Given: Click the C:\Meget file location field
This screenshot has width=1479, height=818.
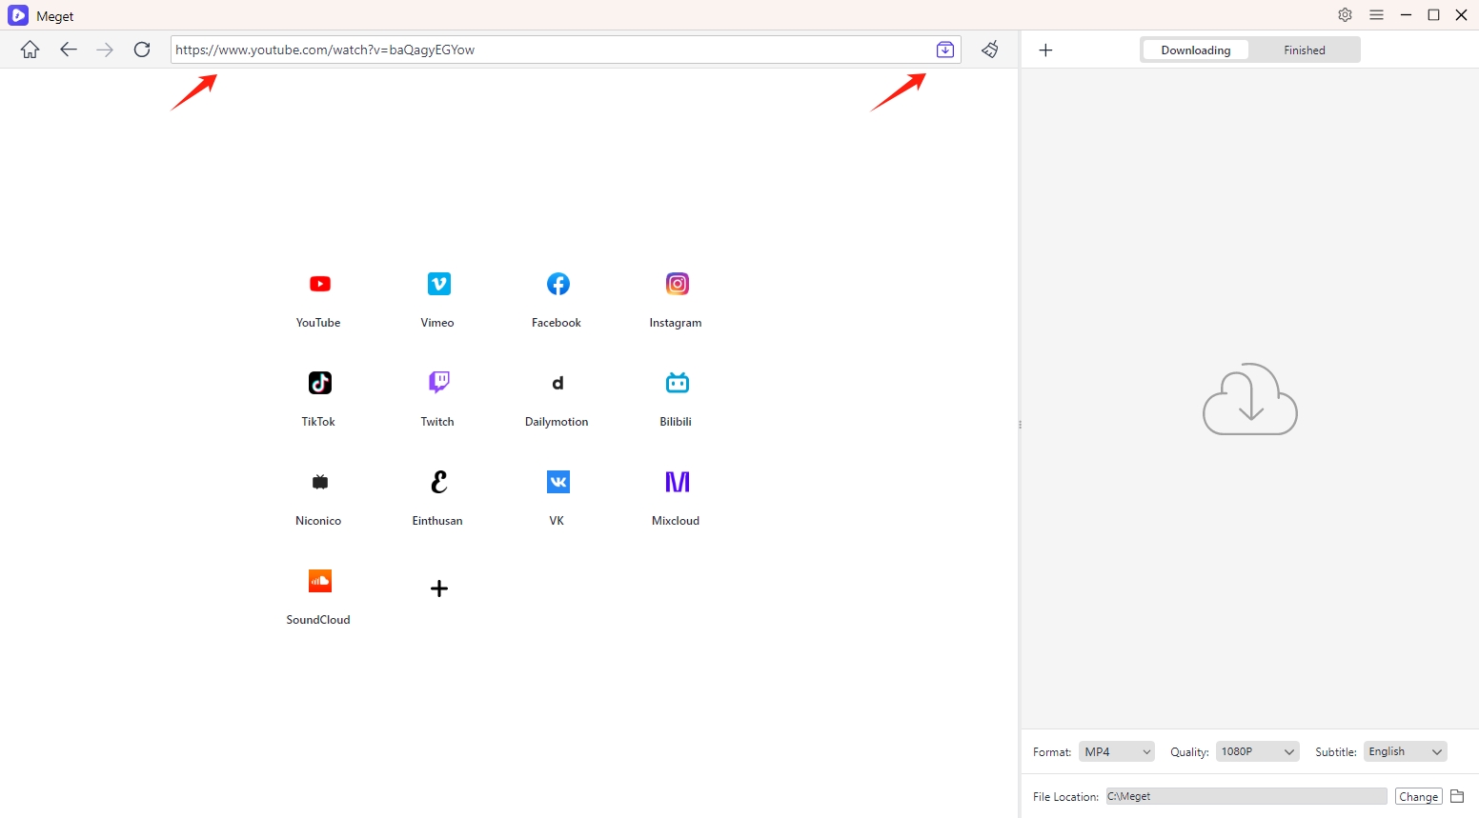Looking at the screenshot, I should 1246,796.
